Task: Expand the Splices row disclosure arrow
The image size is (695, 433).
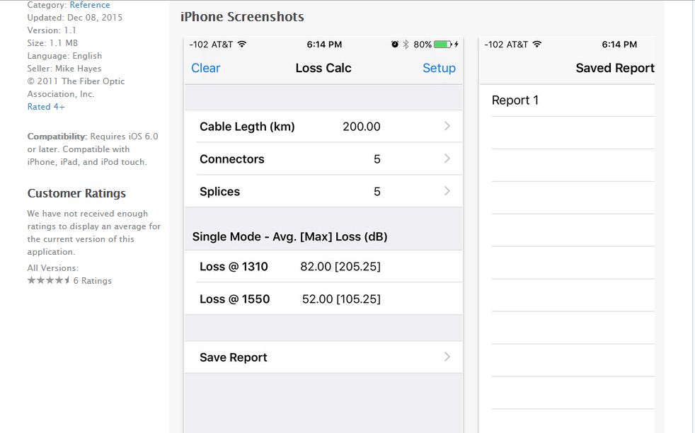Action: tap(447, 191)
